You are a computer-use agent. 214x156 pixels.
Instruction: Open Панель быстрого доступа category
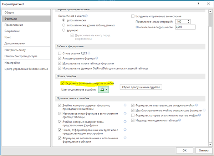click(x=26, y=56)
